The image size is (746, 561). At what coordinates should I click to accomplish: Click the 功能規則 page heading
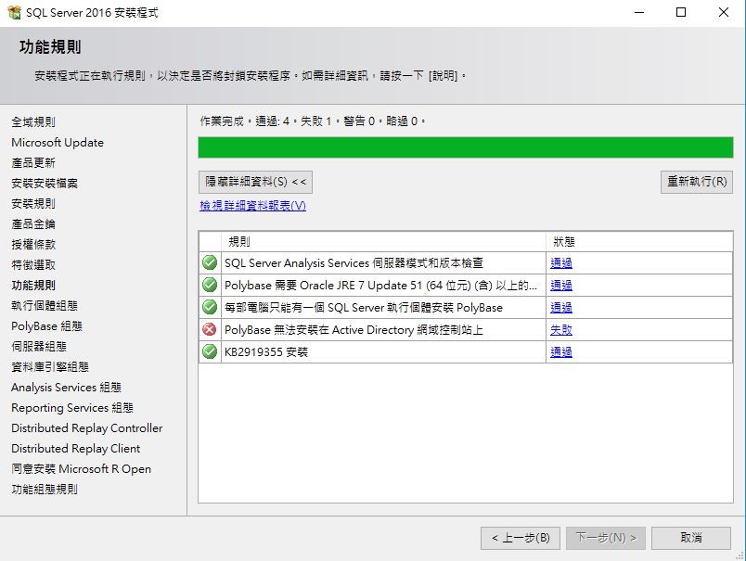click(50, 47)
